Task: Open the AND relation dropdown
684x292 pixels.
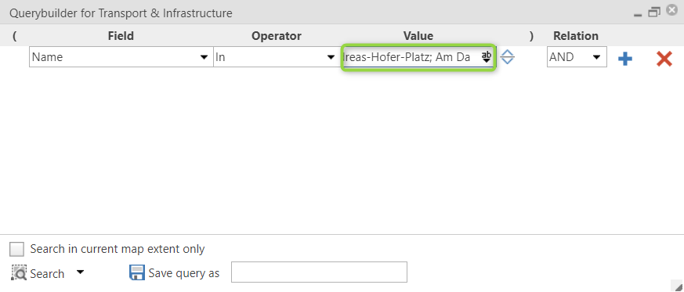Action: (x=596, y=57)
